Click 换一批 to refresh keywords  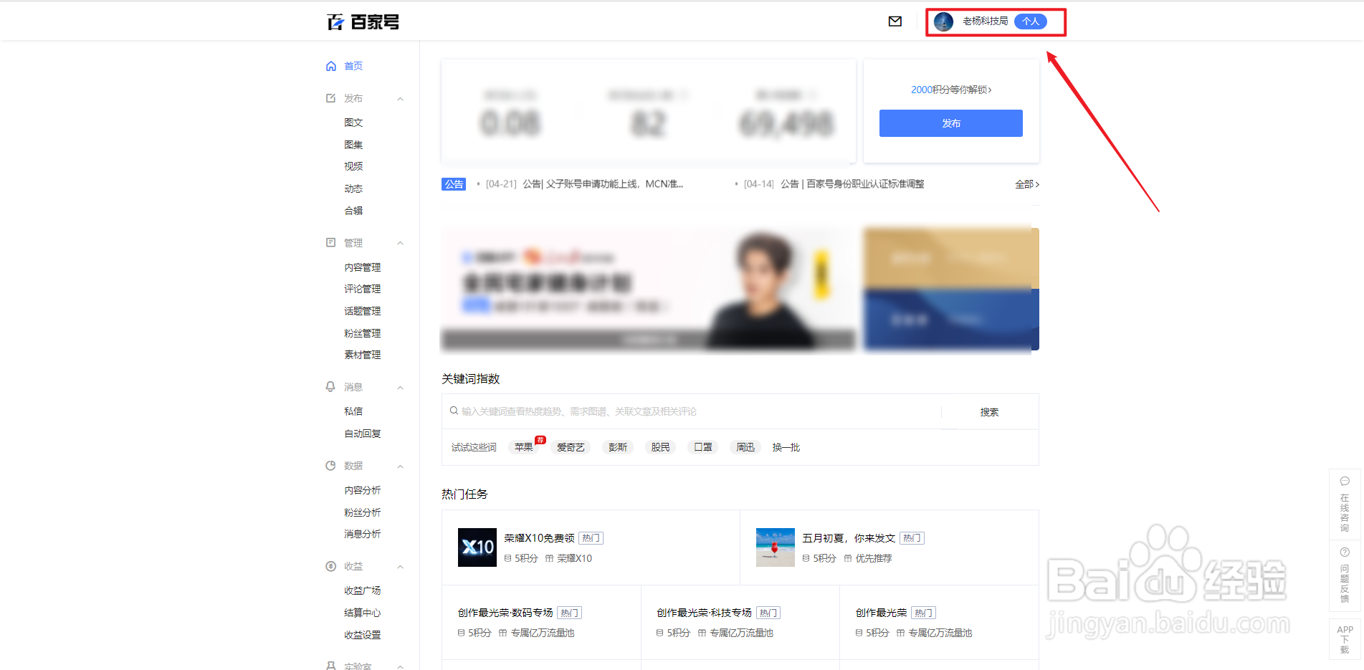coord(786,447)
